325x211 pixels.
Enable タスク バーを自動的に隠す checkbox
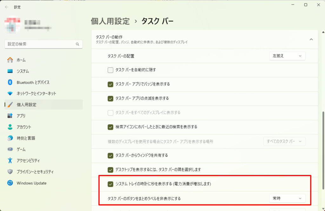pos(110,70)
